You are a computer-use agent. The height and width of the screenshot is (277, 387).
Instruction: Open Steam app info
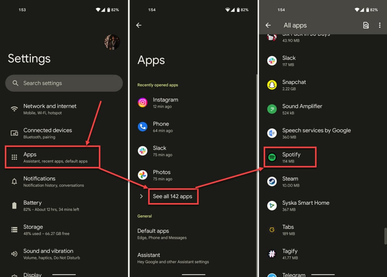tap(322, 182)
